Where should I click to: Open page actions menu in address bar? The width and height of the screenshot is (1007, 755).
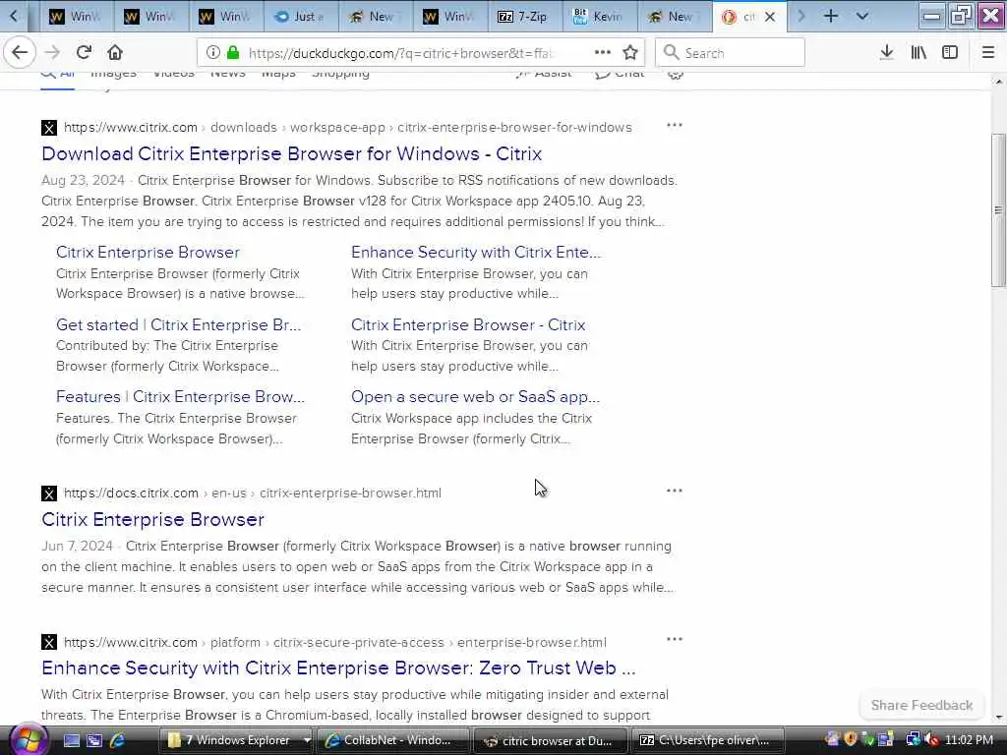pyautogui.click(x=603, y=53)
